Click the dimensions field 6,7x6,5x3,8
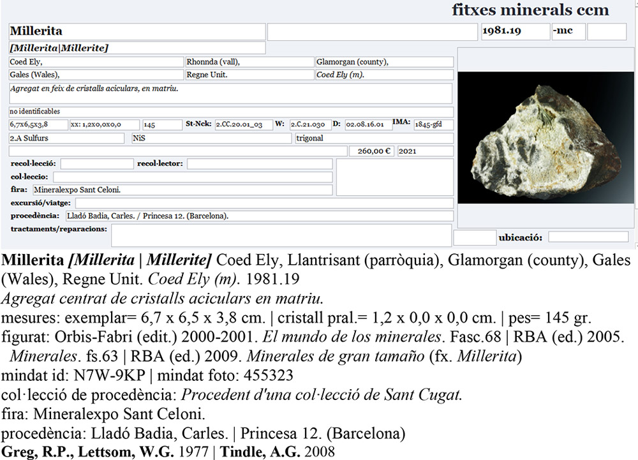Image resolution: width=638 pixels, height=460 pixels. tap(38, 124)
